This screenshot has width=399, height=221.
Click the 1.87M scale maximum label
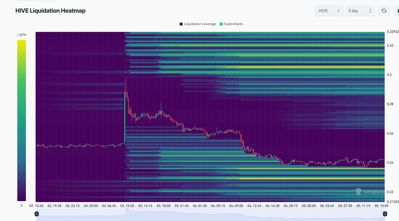[22, 35]
